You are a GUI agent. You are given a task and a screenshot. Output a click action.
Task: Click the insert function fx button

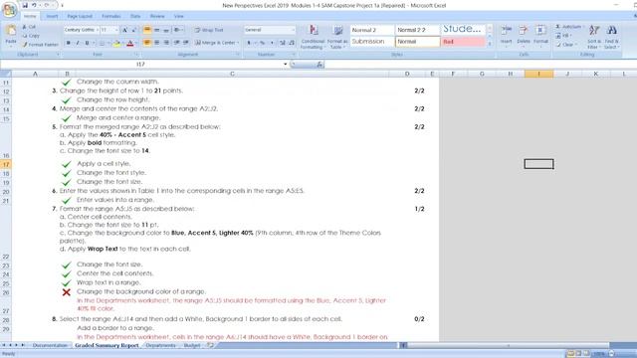coord(320,64)
